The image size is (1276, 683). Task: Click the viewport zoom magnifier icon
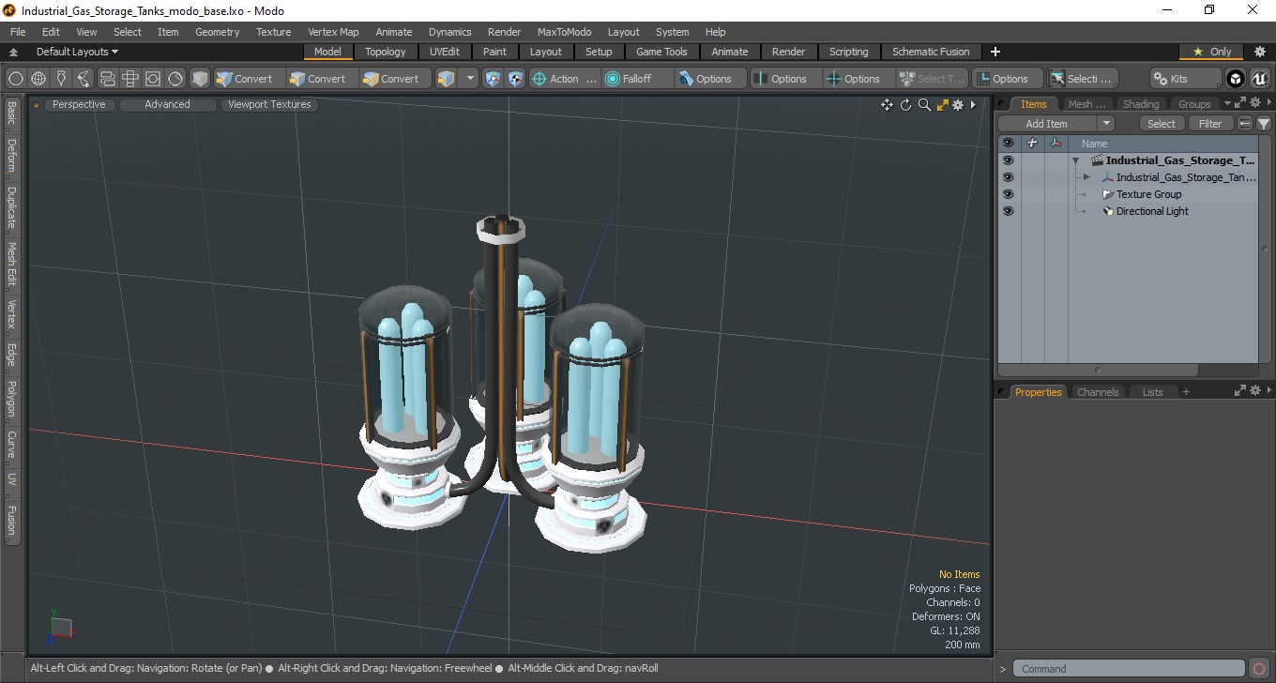tap(924, 105)
